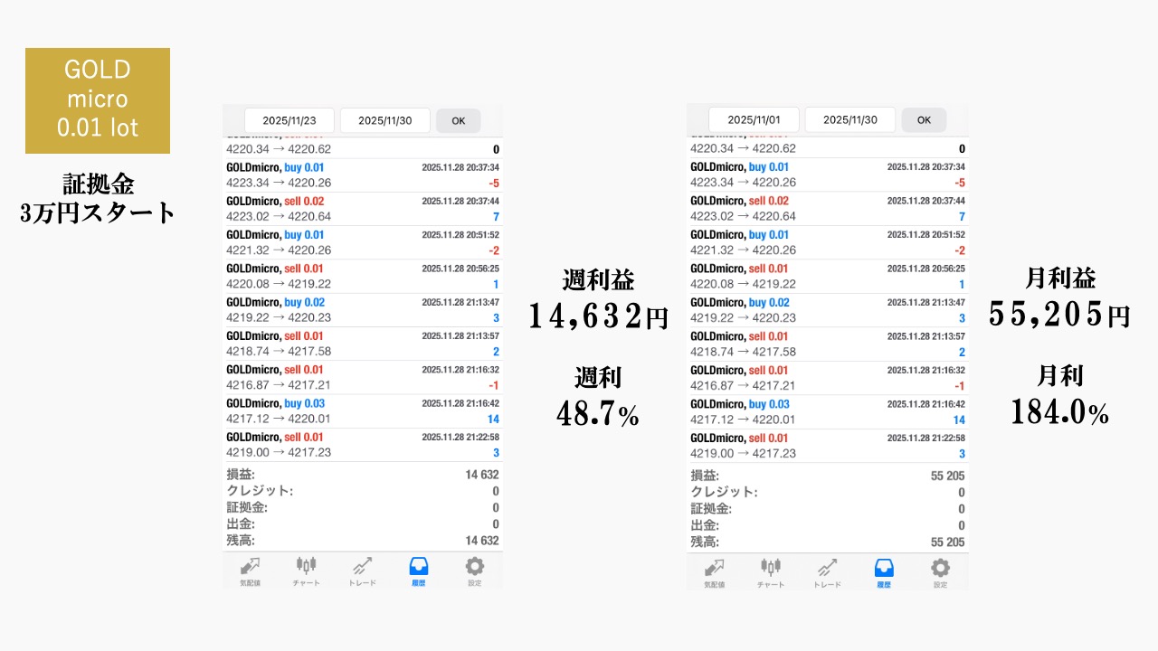1158x651 pixels.
Task: Tap Chart (チャート) icon in right monthly panel
Action: tap(771, 572)
